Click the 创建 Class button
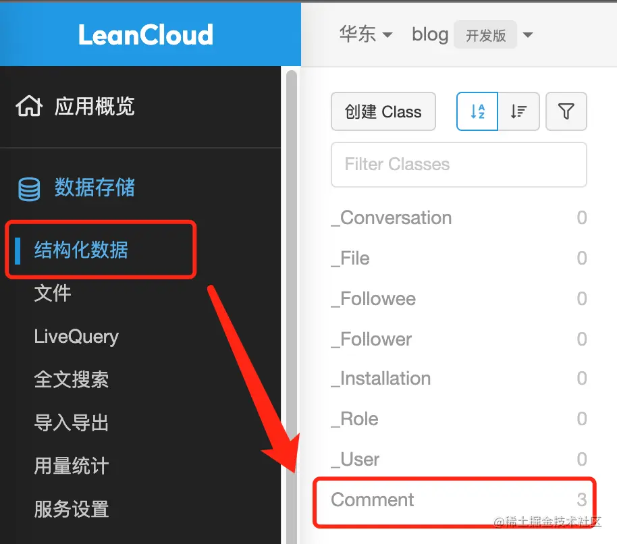 pyautogui.click(x=383, y=111)
